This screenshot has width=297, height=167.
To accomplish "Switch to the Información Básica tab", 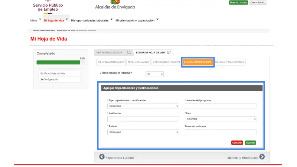I will [x=111, y=62].
